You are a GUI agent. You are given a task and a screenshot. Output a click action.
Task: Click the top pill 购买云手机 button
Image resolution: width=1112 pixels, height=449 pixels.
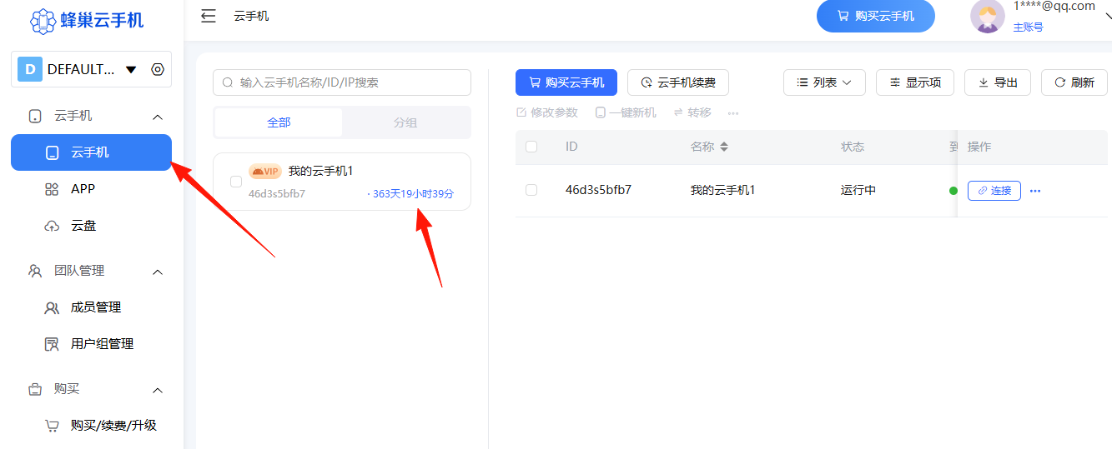pos(876,16)
